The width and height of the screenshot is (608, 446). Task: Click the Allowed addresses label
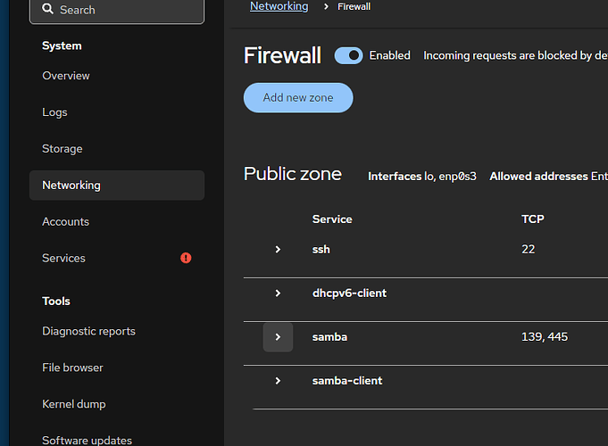pos(539,177)
